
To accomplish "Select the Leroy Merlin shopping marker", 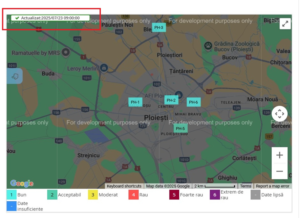I will [x=104, y=67].
